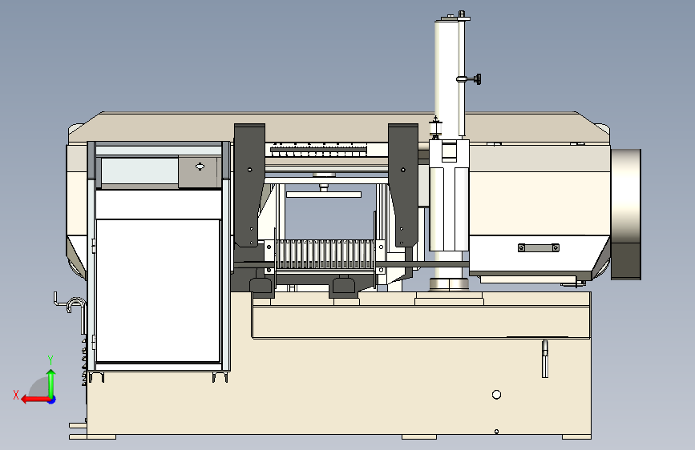This screenshot has width=695, height=450.
Task: Click the green Y axis arrow of the triad
Action: [x=51, y=383]
